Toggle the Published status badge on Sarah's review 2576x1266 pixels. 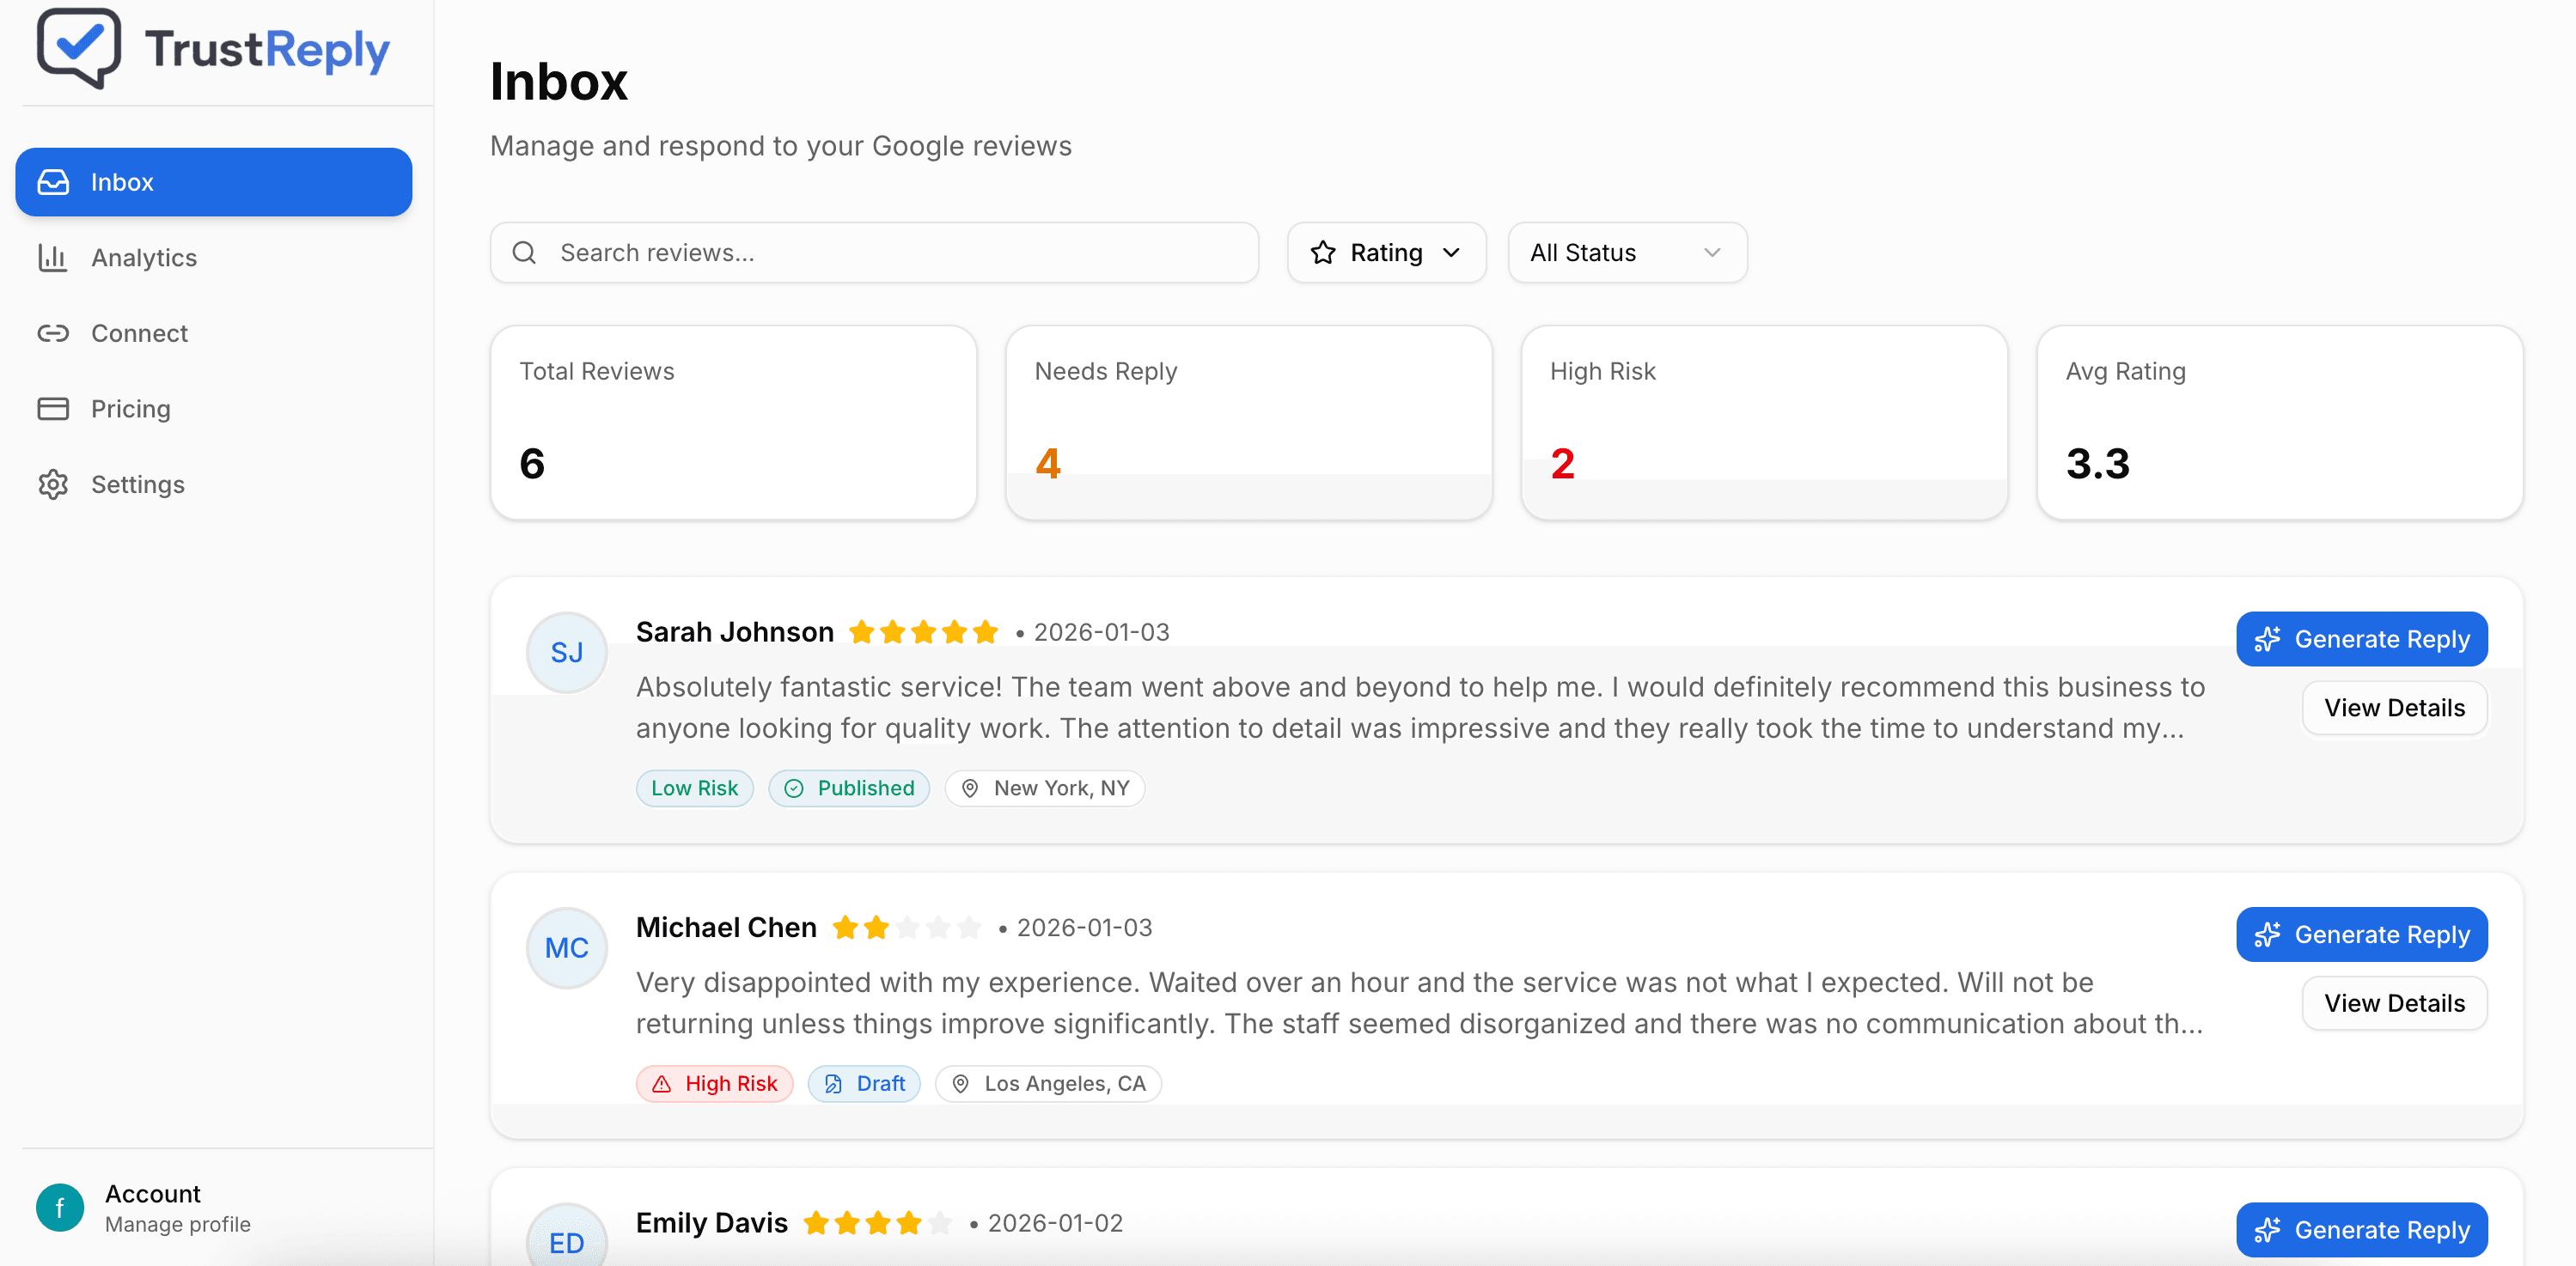coord(849,788)
